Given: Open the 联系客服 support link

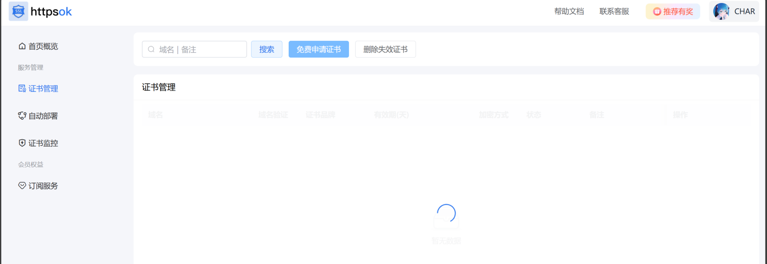Looking at the screenshot, I should click(x=614, y=12).
